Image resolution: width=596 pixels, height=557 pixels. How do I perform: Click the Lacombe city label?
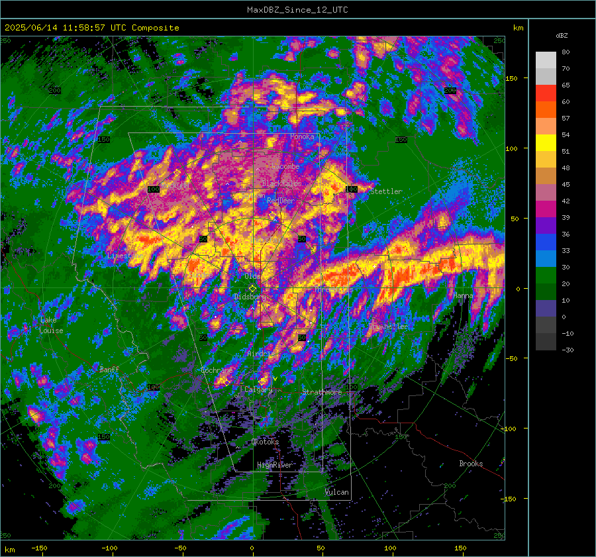[285, 166]
